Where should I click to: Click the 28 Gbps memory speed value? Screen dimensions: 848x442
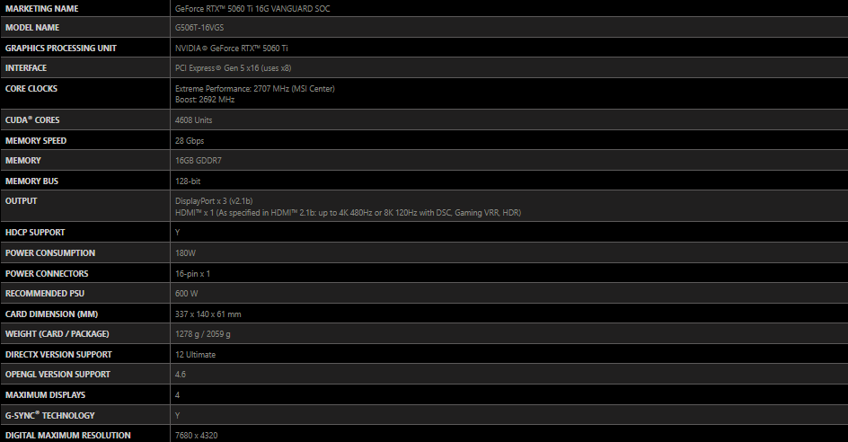(190, 141)
